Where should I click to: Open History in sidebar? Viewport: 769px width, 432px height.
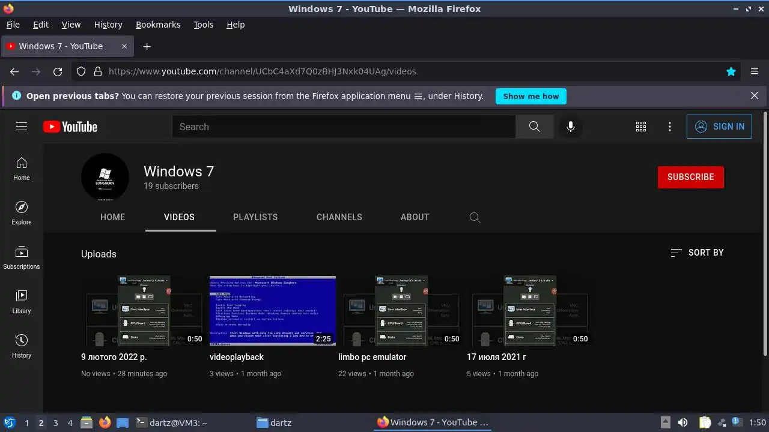[22, 346]
